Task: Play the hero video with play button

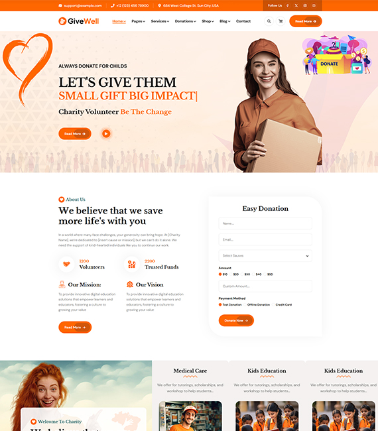Action: pos(106,133)
